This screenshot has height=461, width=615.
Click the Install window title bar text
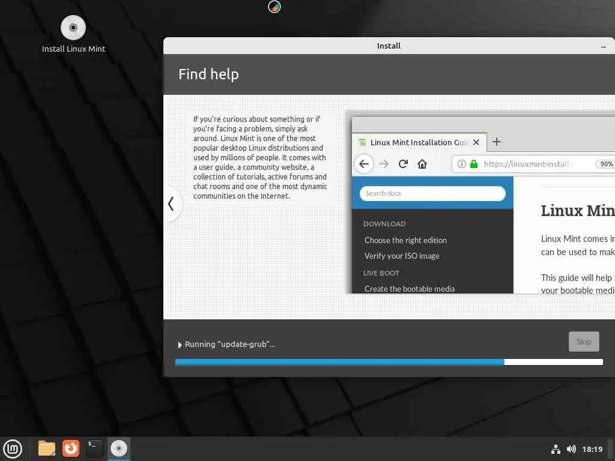[x=389, y=46]
